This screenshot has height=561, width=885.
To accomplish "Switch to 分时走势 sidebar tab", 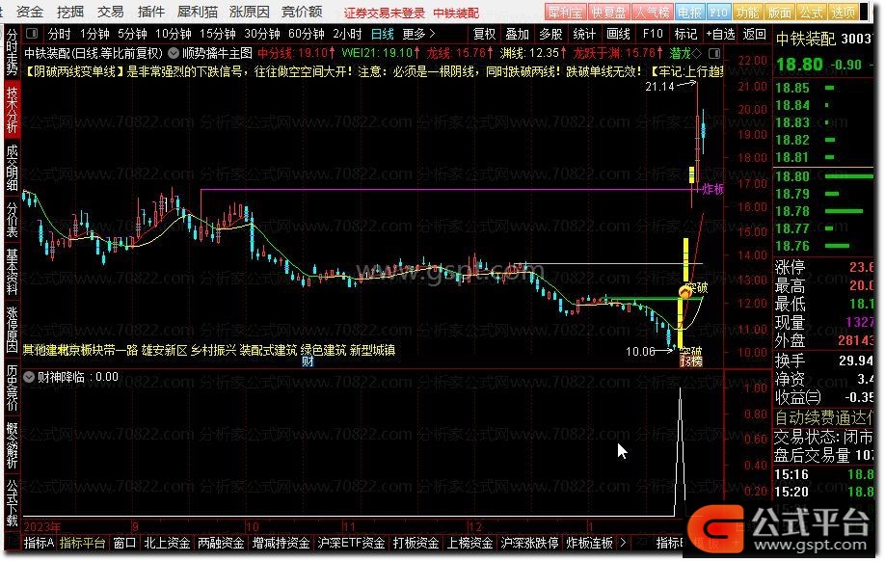I will (12, 53).
